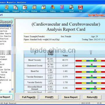Viewport: 105px width, 105px height.
Task: Click the Myocardial Blood Demand indicator bar
Action: (x=90, y=89)
